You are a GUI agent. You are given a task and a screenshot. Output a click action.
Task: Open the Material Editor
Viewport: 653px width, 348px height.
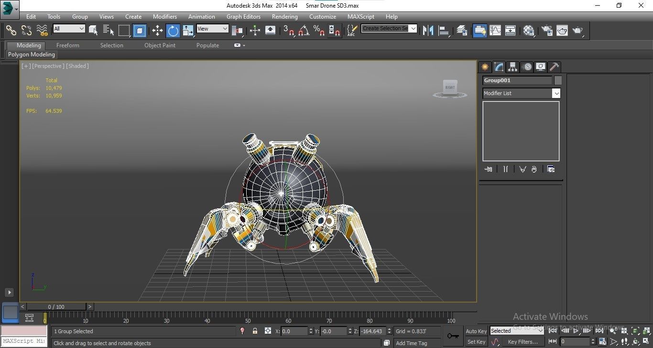click(528, 31)
